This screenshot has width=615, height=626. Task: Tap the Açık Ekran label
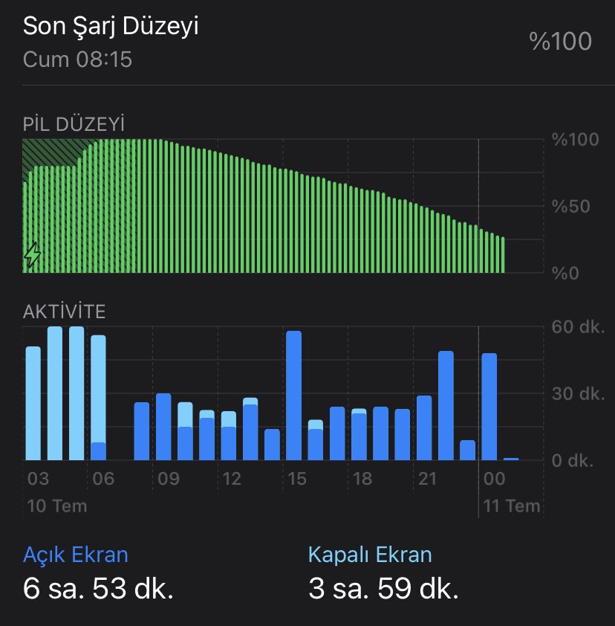[76, 555]
